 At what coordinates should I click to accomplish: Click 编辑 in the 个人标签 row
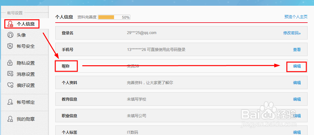pyautogui.click(x=297, y=132)
